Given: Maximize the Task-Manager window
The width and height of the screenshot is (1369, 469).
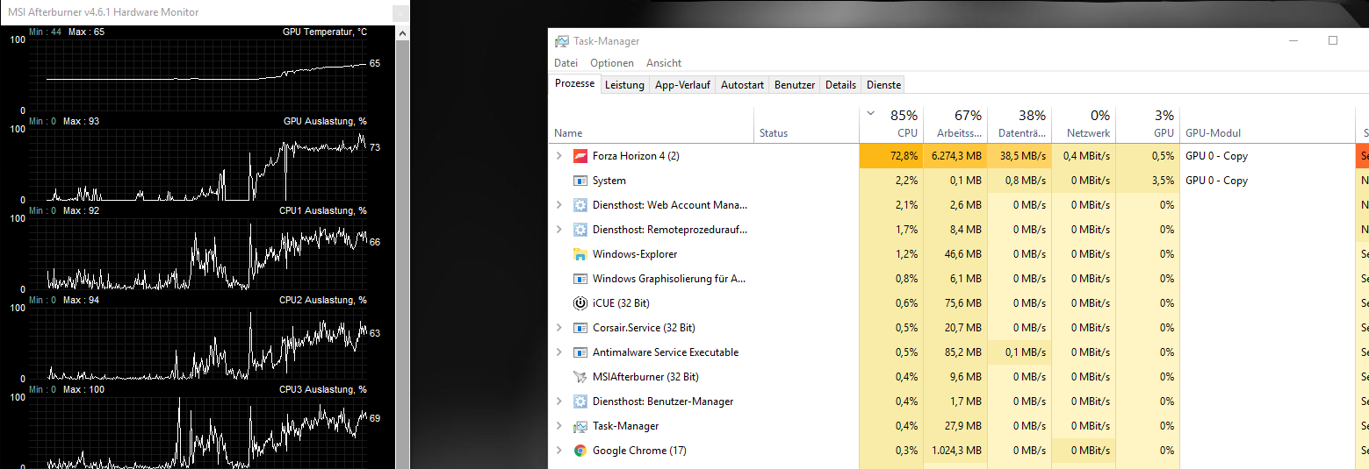Looking at the screenshot, I should (1333, 40).
